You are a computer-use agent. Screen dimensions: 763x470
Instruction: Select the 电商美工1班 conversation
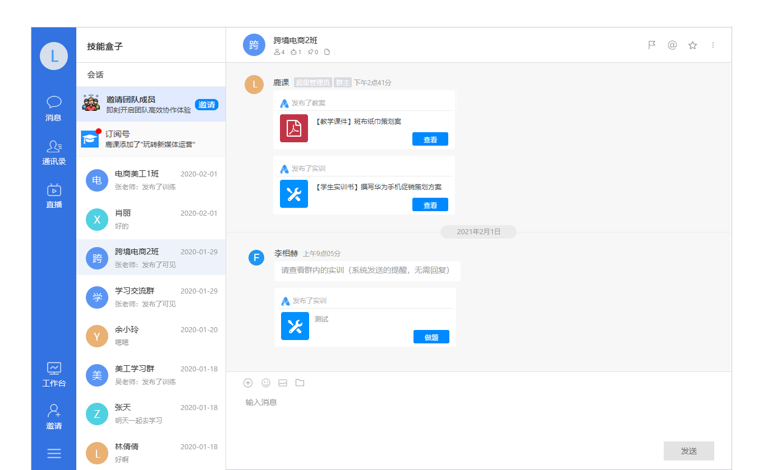coord(151,180)
